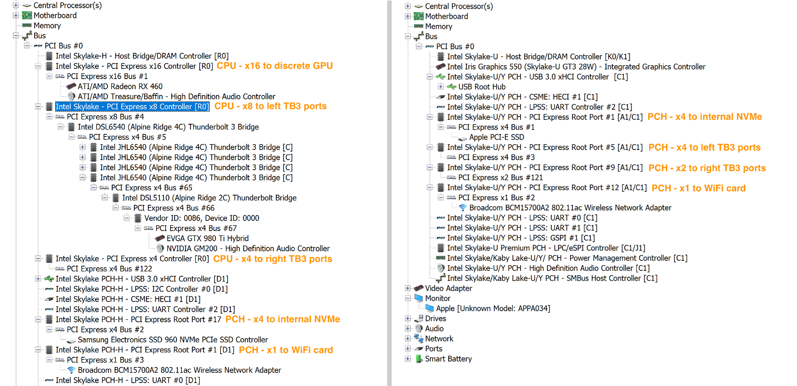797x386 pixels.
Task: Select PCI Express x4 Bus #67 row
Action: click(196, 228)
